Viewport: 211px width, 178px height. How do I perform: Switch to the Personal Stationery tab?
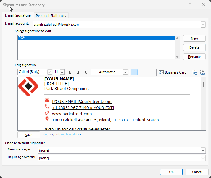(51, 16)
